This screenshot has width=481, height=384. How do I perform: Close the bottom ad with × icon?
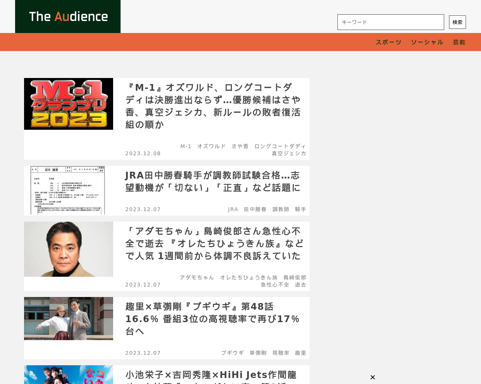tap(373, 377)
